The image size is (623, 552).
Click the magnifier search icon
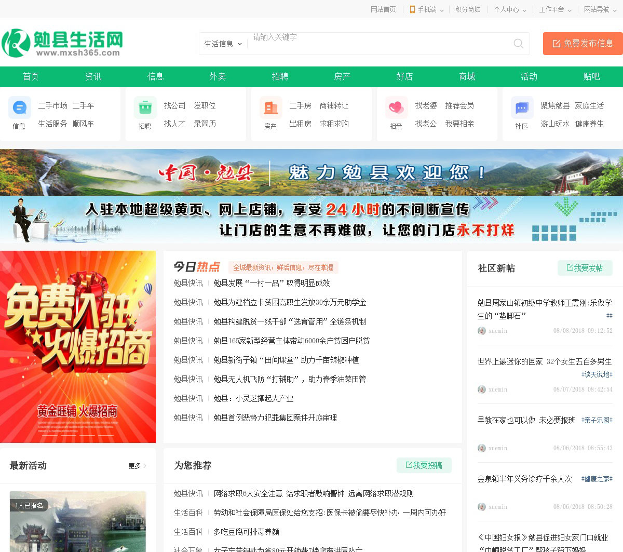[x=518, y=44]
